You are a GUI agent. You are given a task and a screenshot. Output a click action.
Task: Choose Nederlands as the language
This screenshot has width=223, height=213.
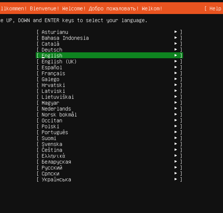[109, 109]
